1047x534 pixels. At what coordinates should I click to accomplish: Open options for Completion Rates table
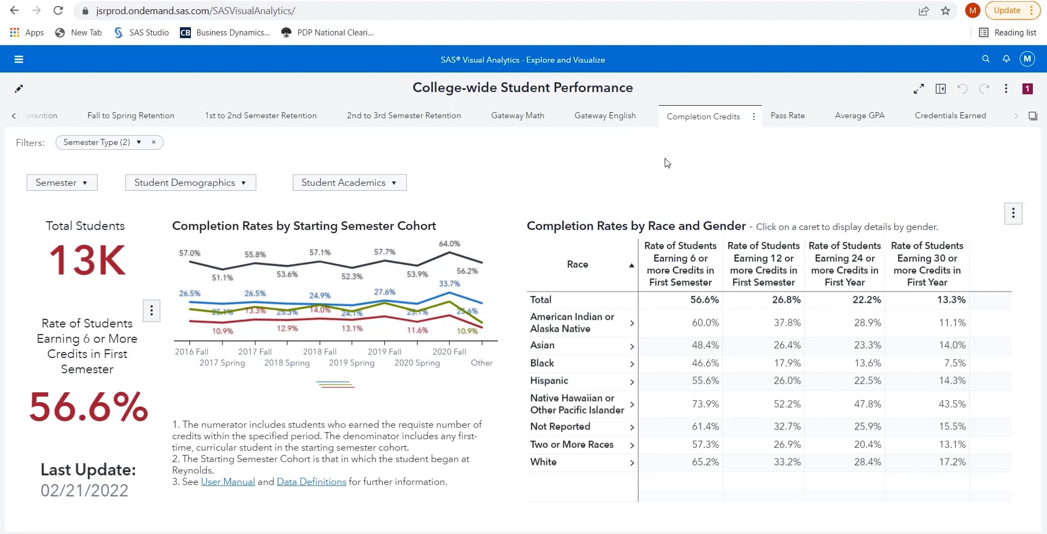[x=1013, y=214]
